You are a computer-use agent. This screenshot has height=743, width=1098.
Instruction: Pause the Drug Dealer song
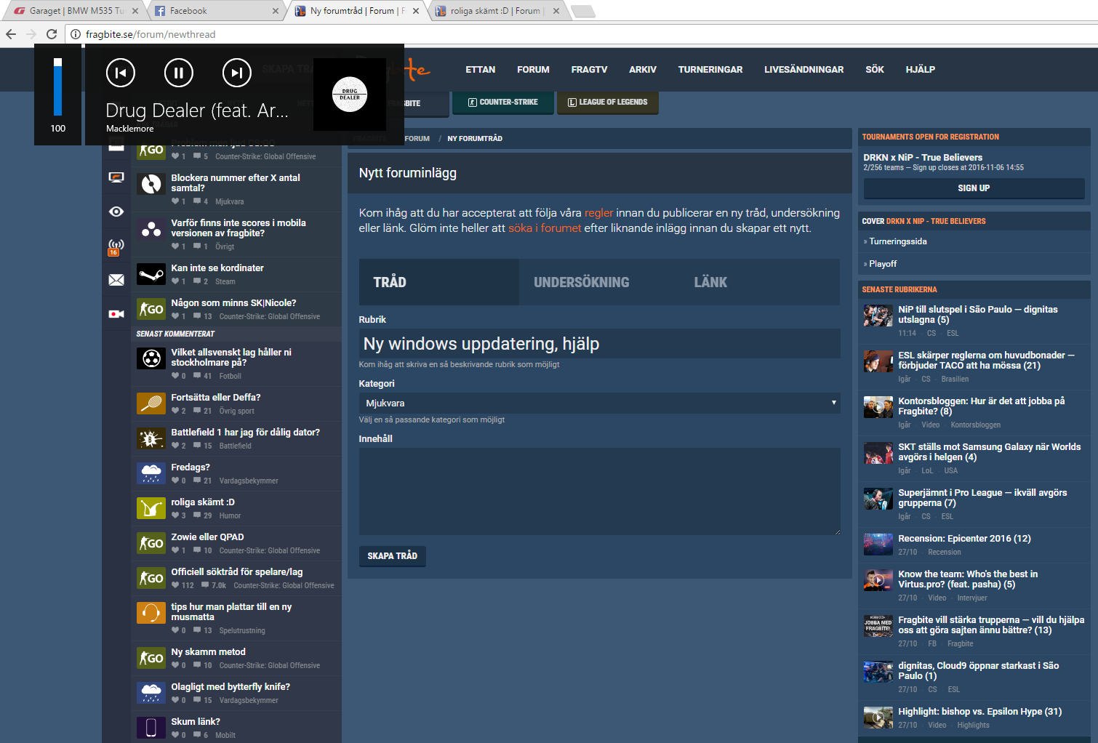tap(179, 73)
